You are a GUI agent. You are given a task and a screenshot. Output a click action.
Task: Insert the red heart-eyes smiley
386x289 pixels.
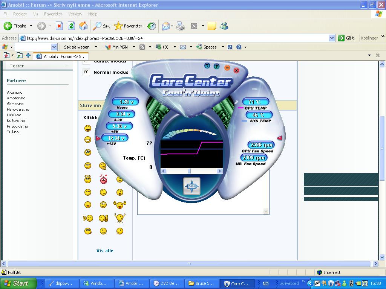[104, 179]
